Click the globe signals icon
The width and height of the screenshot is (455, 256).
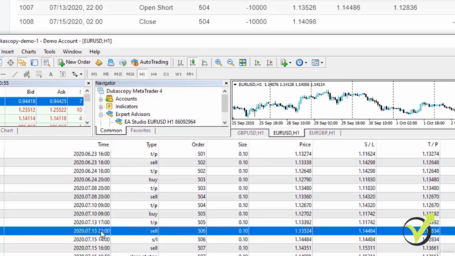pos(123,63)
